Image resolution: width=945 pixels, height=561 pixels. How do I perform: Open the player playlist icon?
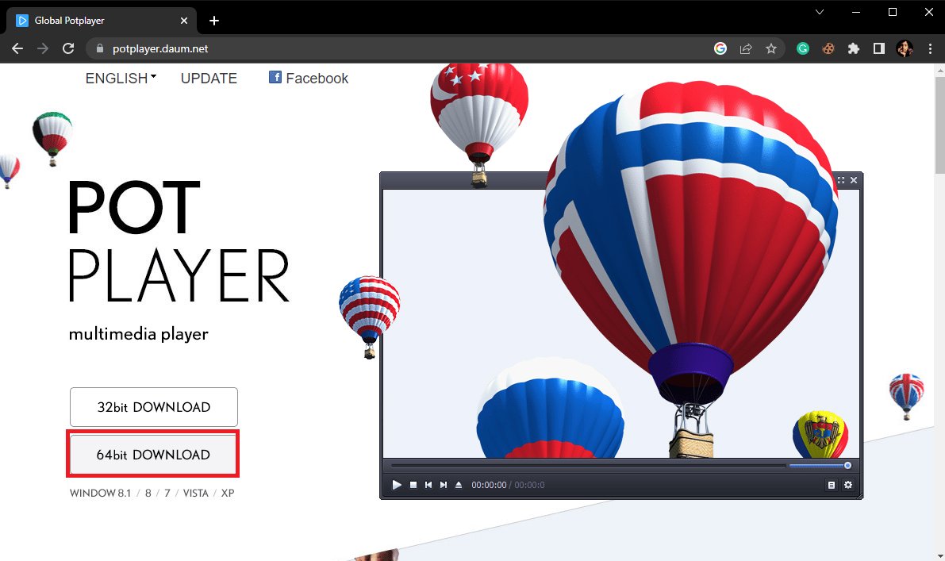tap(831, 485)
